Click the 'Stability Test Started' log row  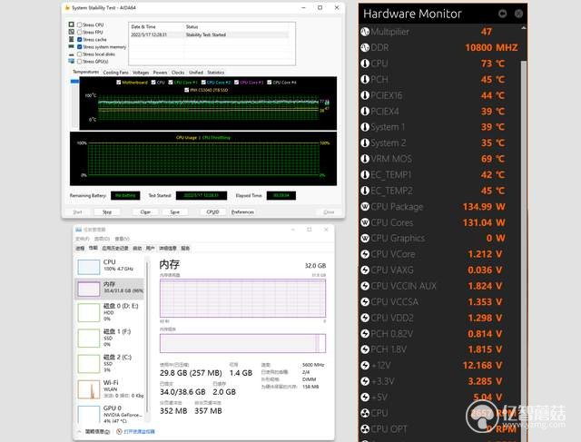pos(210,34)
